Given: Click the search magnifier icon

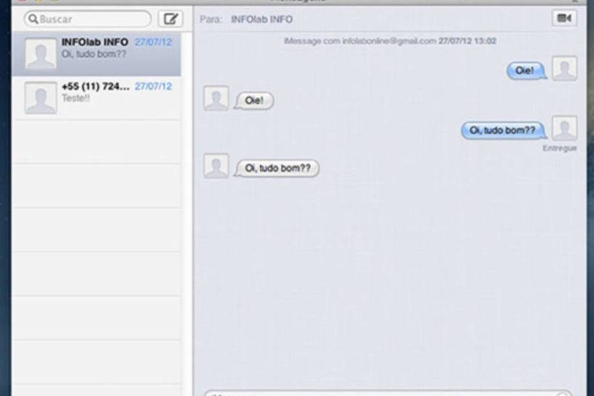Looking at the screenshot, I should pyautogui.click(x=34, y=19).
